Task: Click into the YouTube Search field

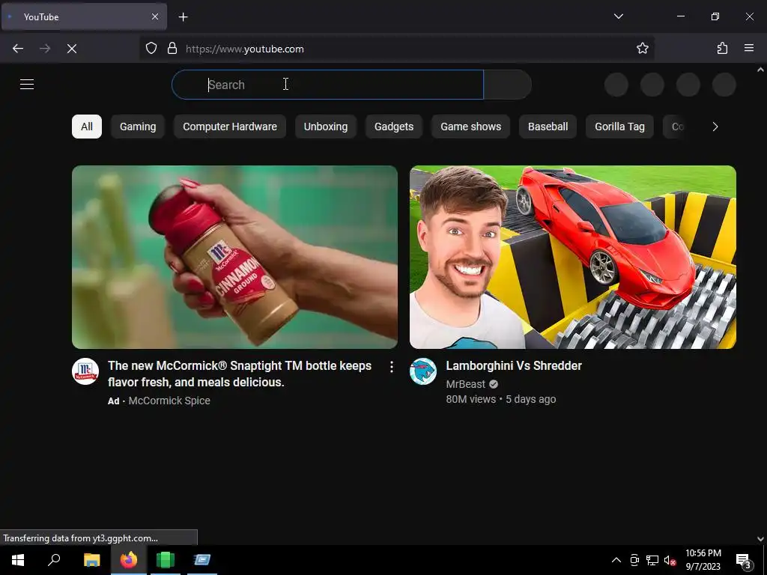Action: click(x=327, y=85)
